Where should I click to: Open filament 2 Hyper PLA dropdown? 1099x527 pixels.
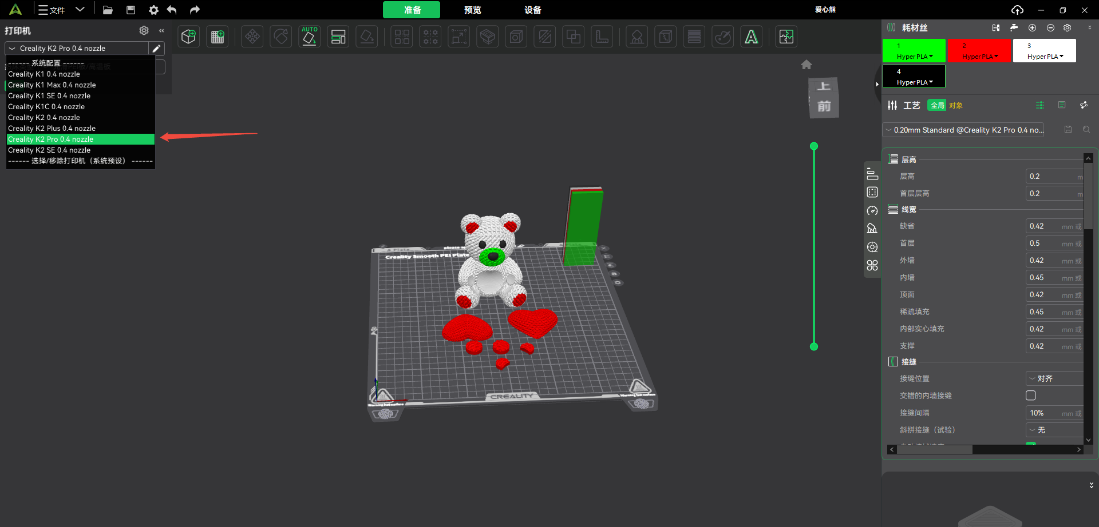(979, 51)
